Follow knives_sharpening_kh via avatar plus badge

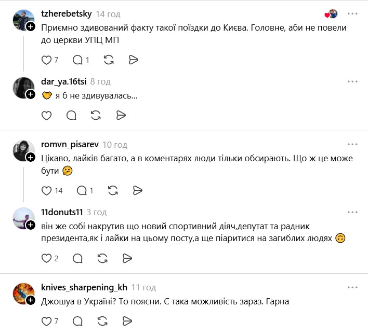point(31,300)
